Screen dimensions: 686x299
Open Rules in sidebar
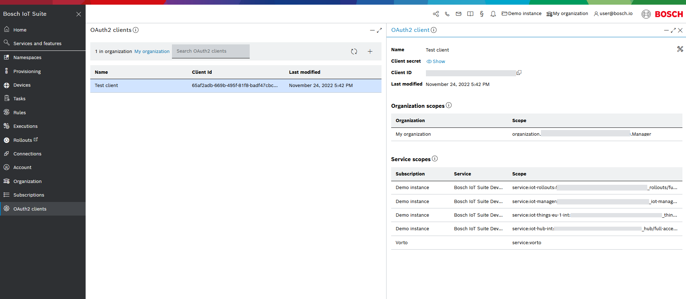(x=43, y=112)
